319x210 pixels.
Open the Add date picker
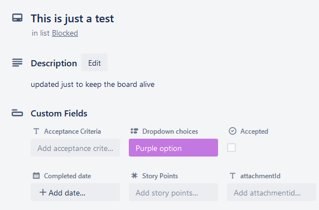tap(75, 192)
